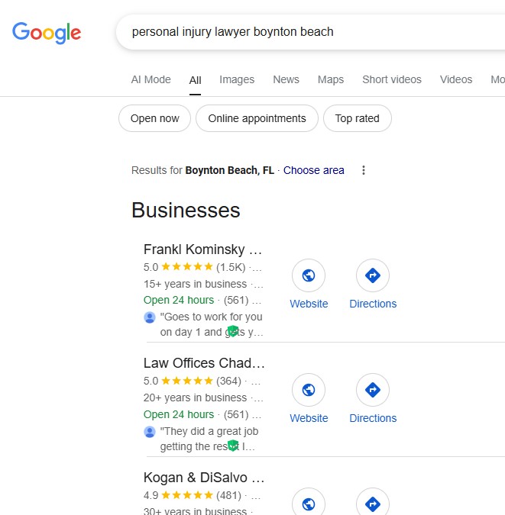The height and width of the screenshot is (515, 505).
Task: Switch to the AI Mode tab
Action: (x=151, y=79)
